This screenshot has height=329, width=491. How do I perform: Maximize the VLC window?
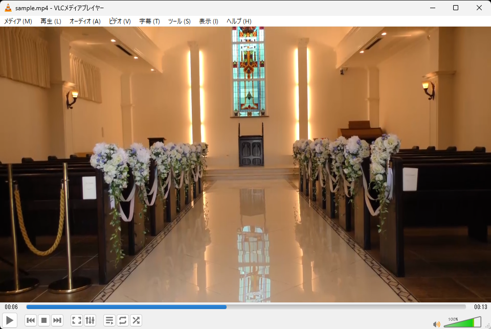[456, 8]
